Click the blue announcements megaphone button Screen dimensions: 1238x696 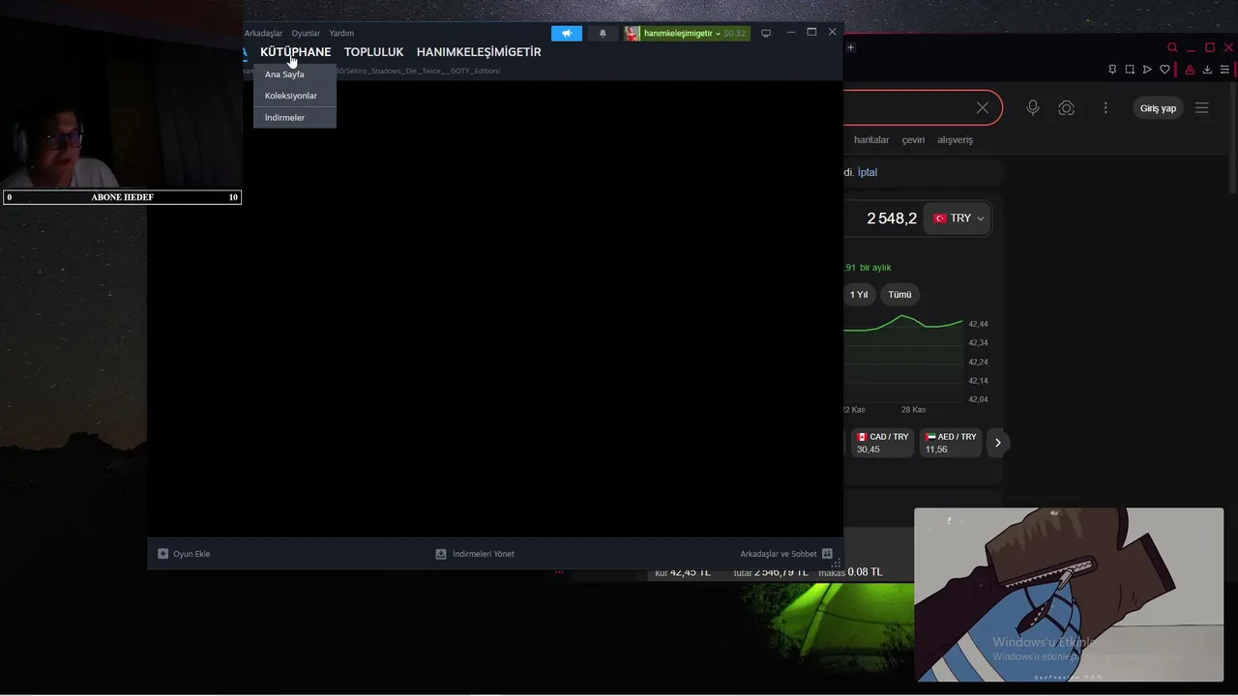(567, 33)
